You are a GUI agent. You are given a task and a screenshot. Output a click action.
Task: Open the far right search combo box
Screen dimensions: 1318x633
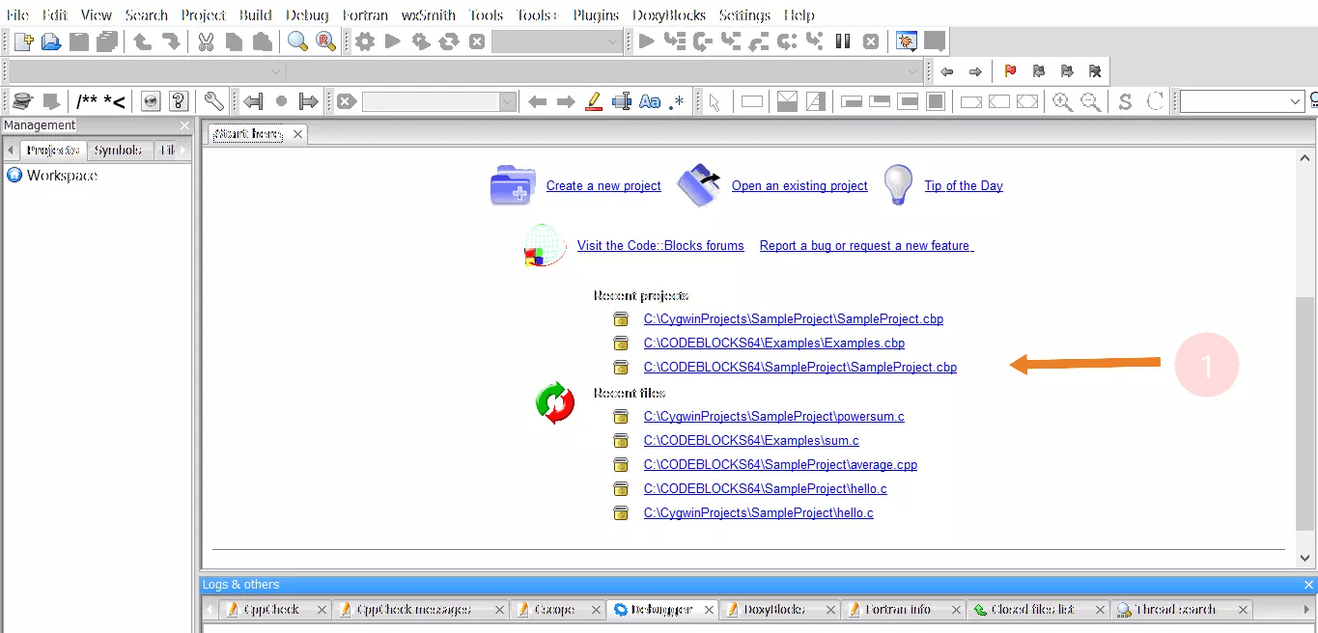(x=1242, y=101)
